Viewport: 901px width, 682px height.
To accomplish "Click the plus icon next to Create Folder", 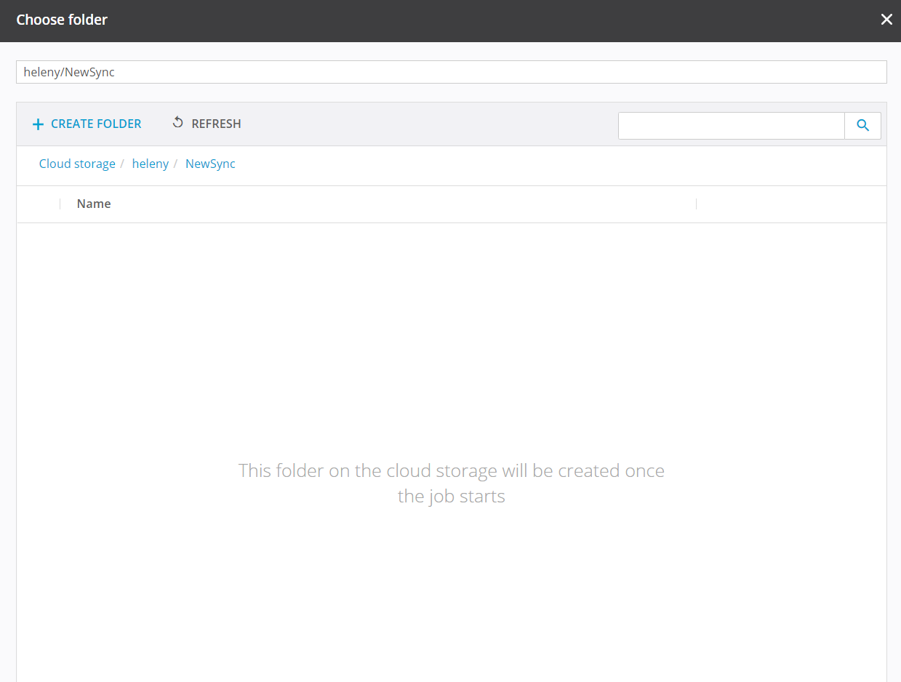I will pos(38,124).
